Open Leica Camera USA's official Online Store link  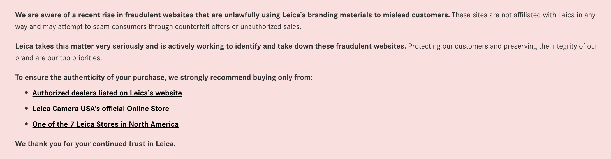(101, 109)
